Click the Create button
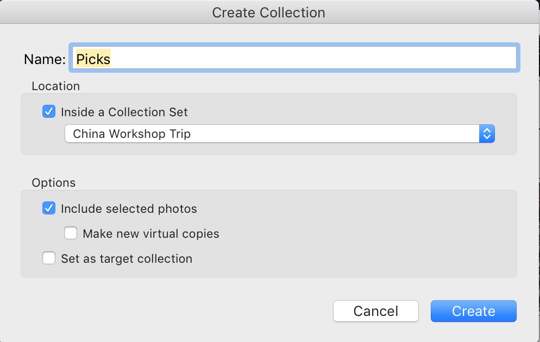 (474, 311)
